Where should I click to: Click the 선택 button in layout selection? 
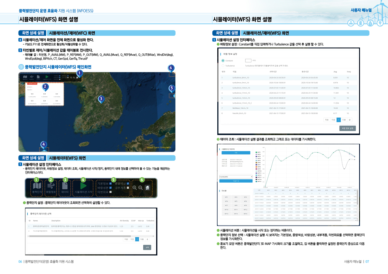click(x=147, y=247)
